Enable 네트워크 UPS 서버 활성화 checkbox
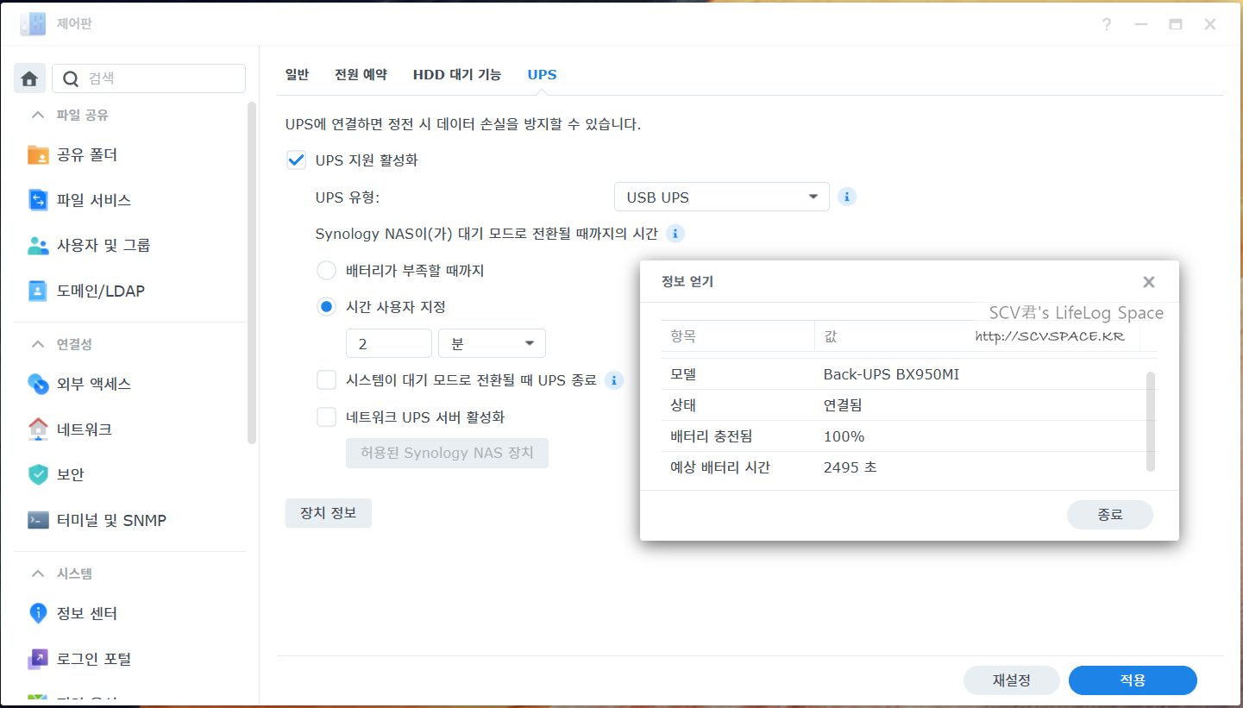Screen dimensions: 1243x708 click(326, 417)
